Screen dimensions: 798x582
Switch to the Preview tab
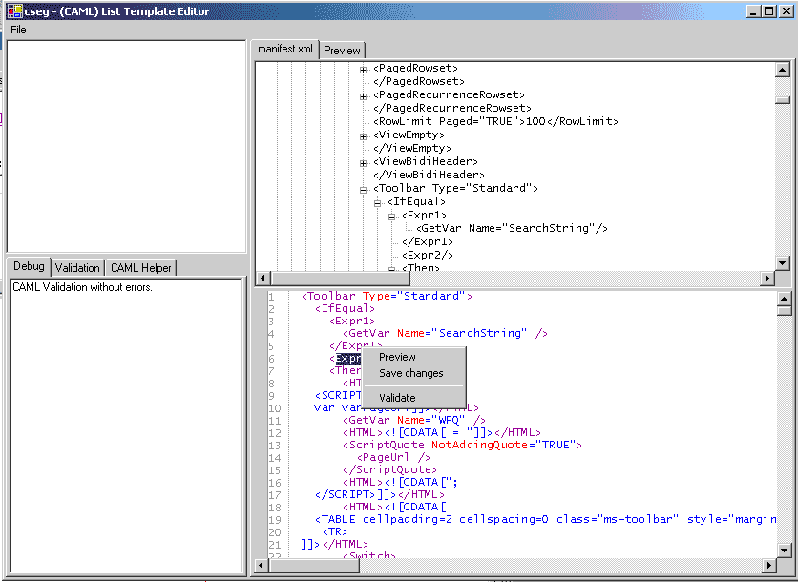pyautogui.click(x=342, y=51)
